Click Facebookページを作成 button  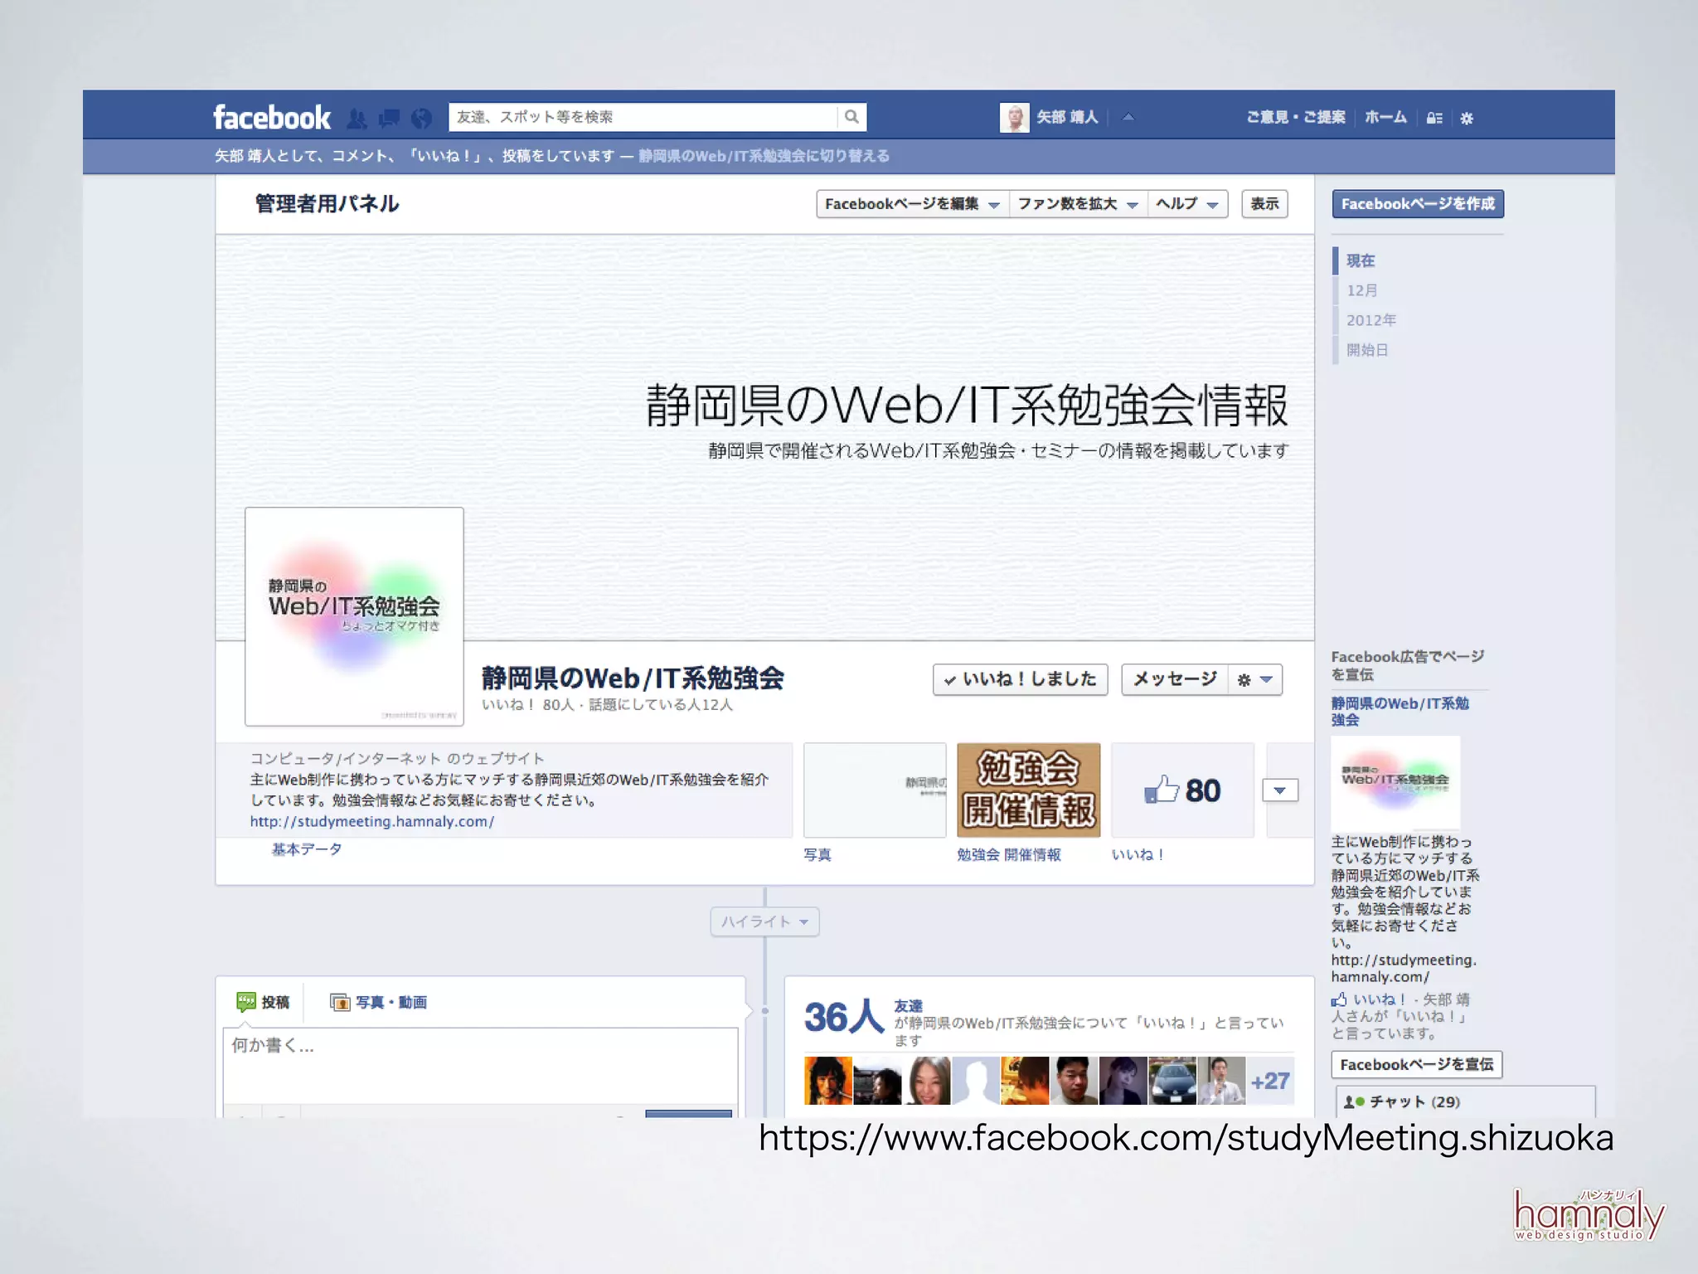click(1418, 204)
